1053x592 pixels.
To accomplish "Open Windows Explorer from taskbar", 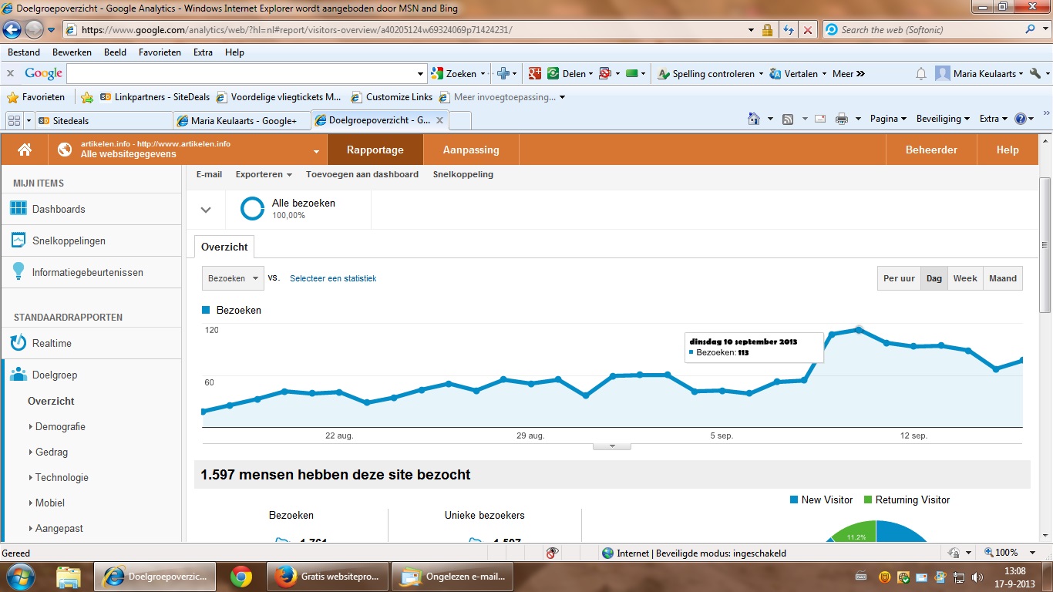I will click(69, 576).
